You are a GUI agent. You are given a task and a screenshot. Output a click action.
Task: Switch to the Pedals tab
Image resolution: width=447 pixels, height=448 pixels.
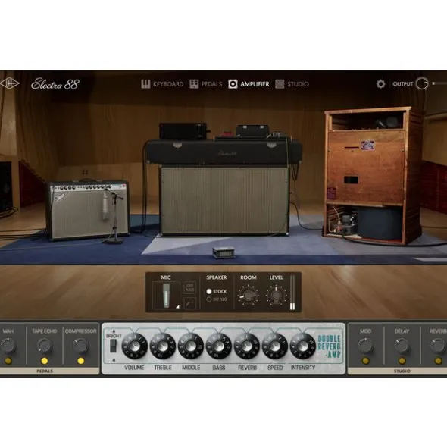[211, 84]
